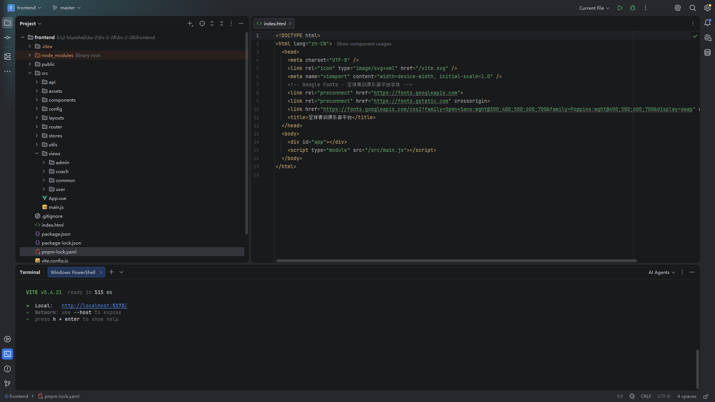715x402 pixels.
Task: Toggle read-only lock in status bar
Action: pos(706,396)
